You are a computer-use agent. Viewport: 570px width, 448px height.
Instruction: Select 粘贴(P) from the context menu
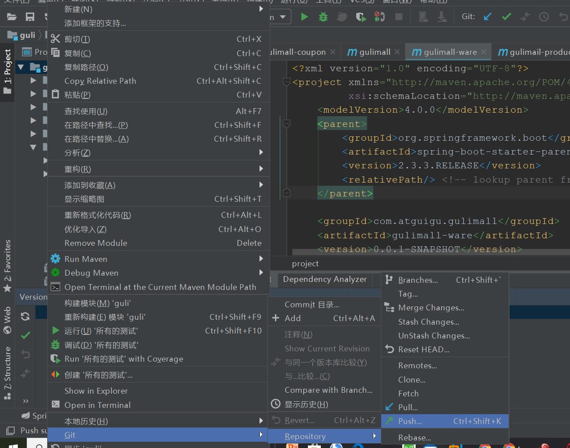coord(158,95)
